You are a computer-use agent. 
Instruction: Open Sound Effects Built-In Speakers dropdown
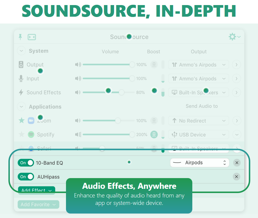[x=199, y=92]
